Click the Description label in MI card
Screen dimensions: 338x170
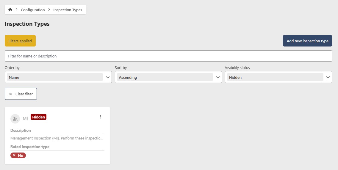(21, 130)
